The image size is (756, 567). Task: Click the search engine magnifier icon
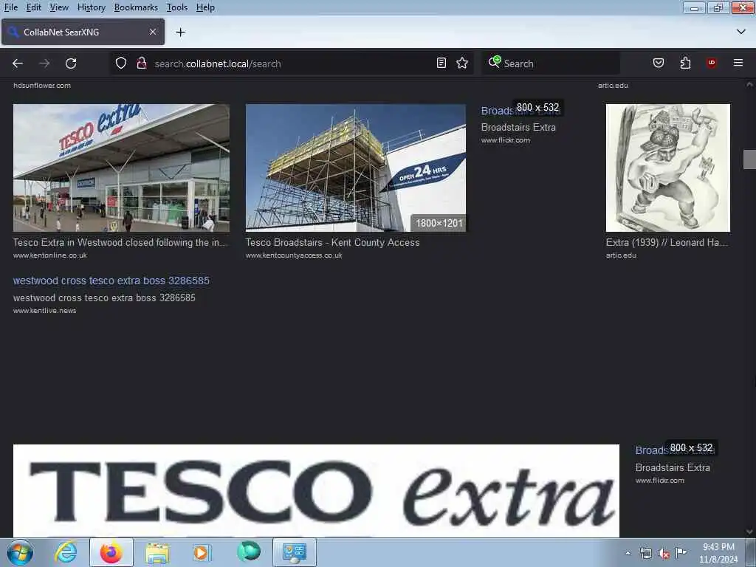pyautogui.click(x=494, y=62)
